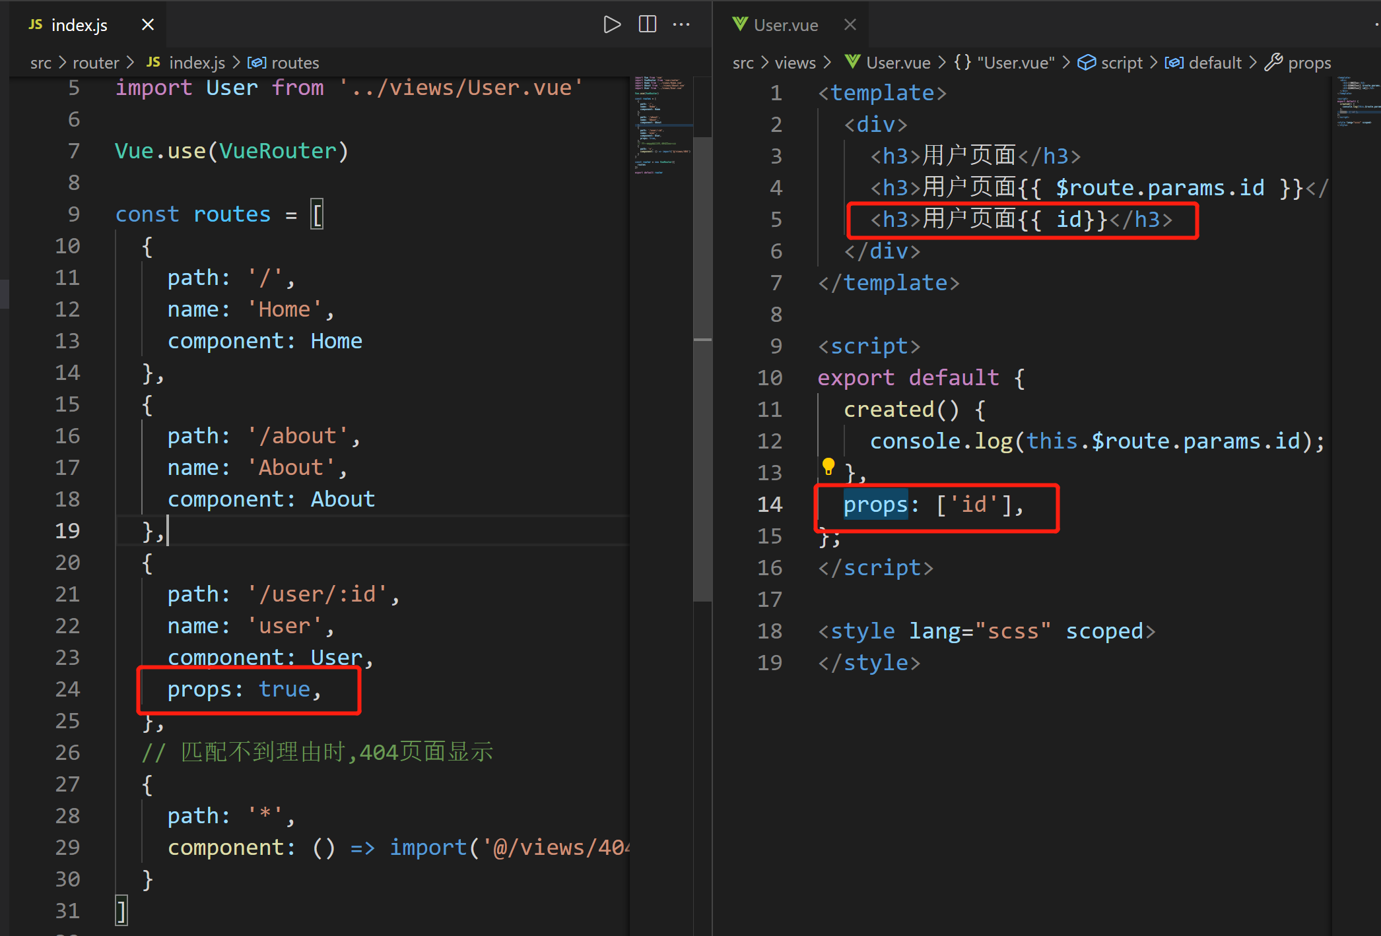
Task: Click the Run Code play icon
Action: coord(612,25)
